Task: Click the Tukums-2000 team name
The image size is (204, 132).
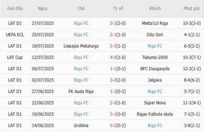Action: pyautogui.click(x=155, y=57)
